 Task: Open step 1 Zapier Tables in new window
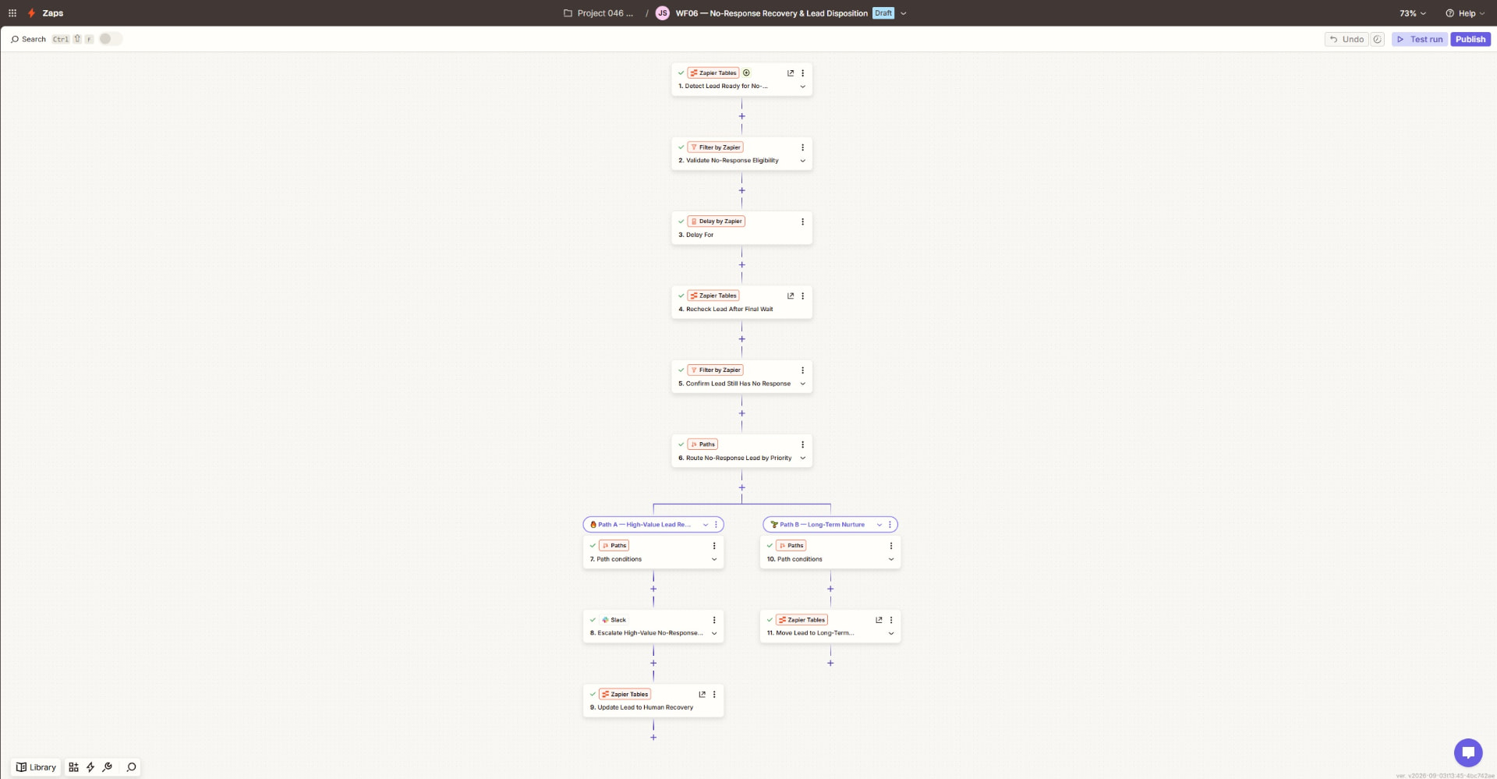(x=791, y=73)
